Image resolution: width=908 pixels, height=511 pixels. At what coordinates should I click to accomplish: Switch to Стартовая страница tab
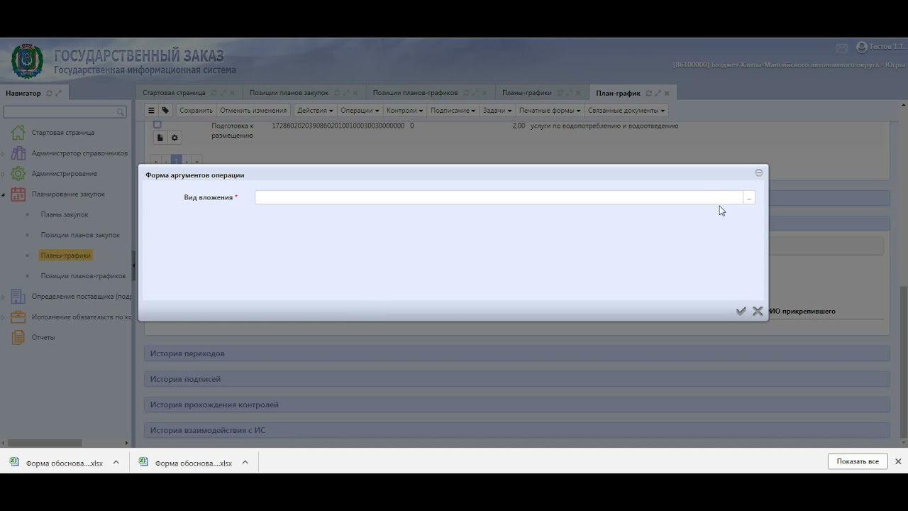point(174,93)
